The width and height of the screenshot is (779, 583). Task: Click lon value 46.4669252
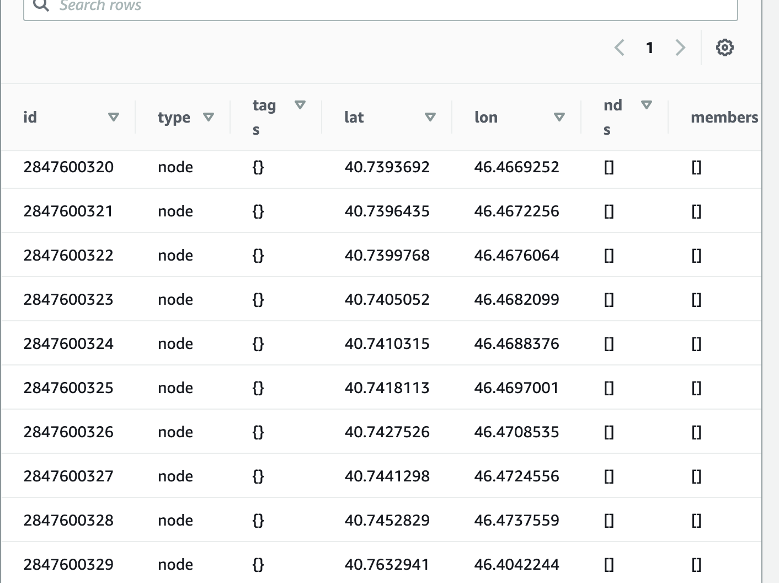click(516, 167)
